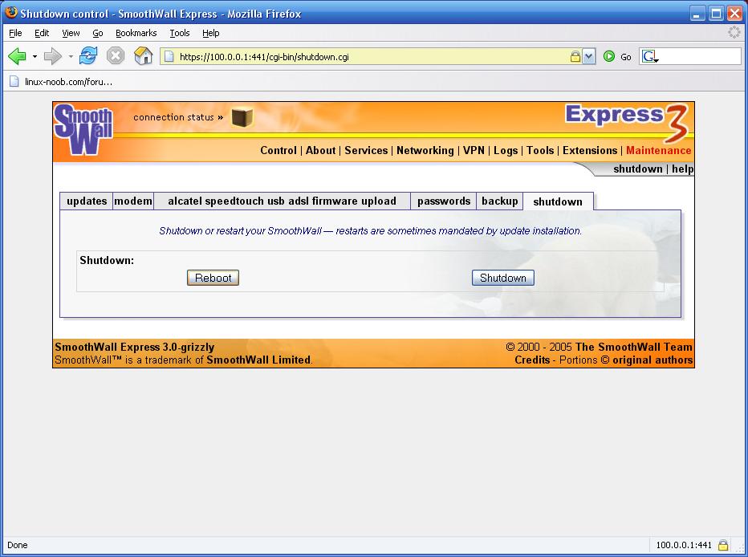Screen dimensions: 748x557
Task: Click SmoothWall Limited footer link
Action: [x=258, y=360]
